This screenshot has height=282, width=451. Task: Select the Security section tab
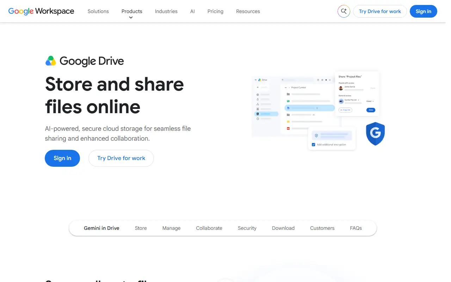coord(247,228)
